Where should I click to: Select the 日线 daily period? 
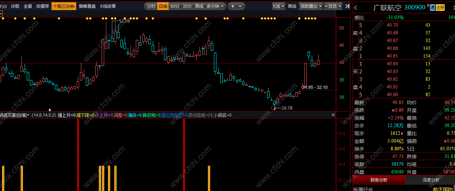[163, 6]
